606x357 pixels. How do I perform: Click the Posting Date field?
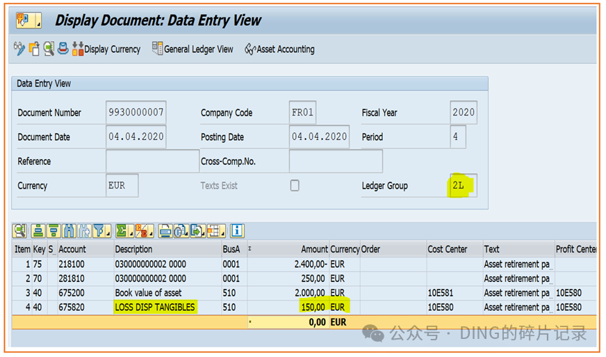click(319, 136)
